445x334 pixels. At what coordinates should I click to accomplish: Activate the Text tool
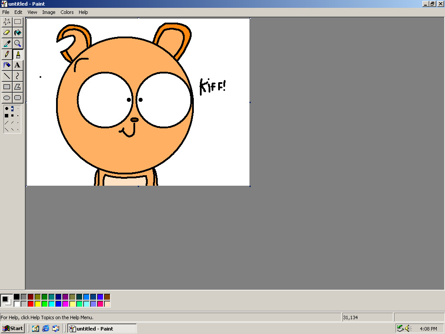(x=17, y=65)
